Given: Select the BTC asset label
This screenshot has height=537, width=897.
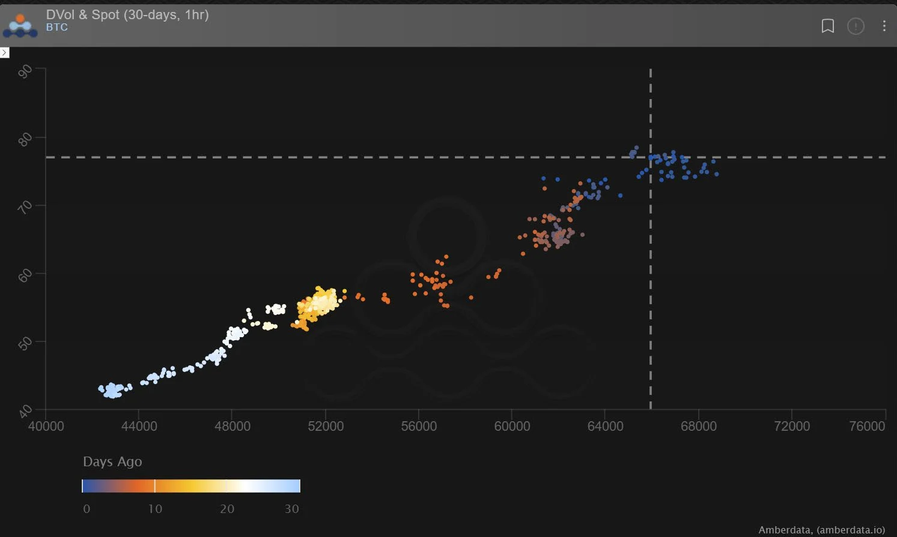Looking at the screenshot, I should pos(57,28).
